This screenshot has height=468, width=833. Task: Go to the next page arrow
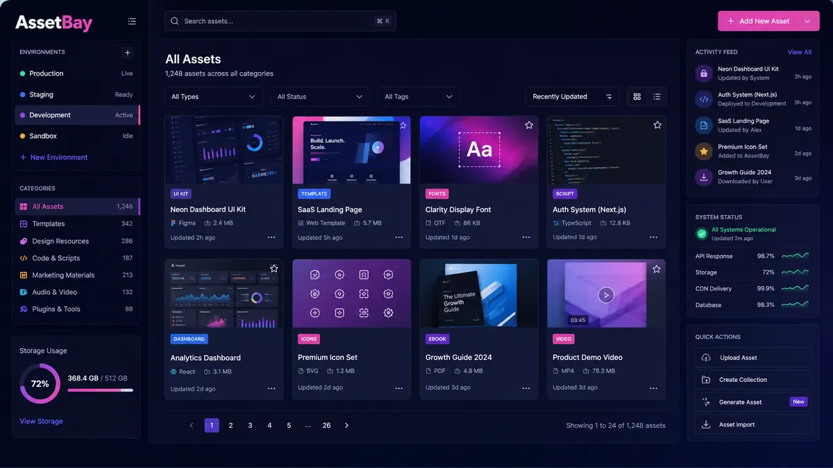tap(346, 425)
